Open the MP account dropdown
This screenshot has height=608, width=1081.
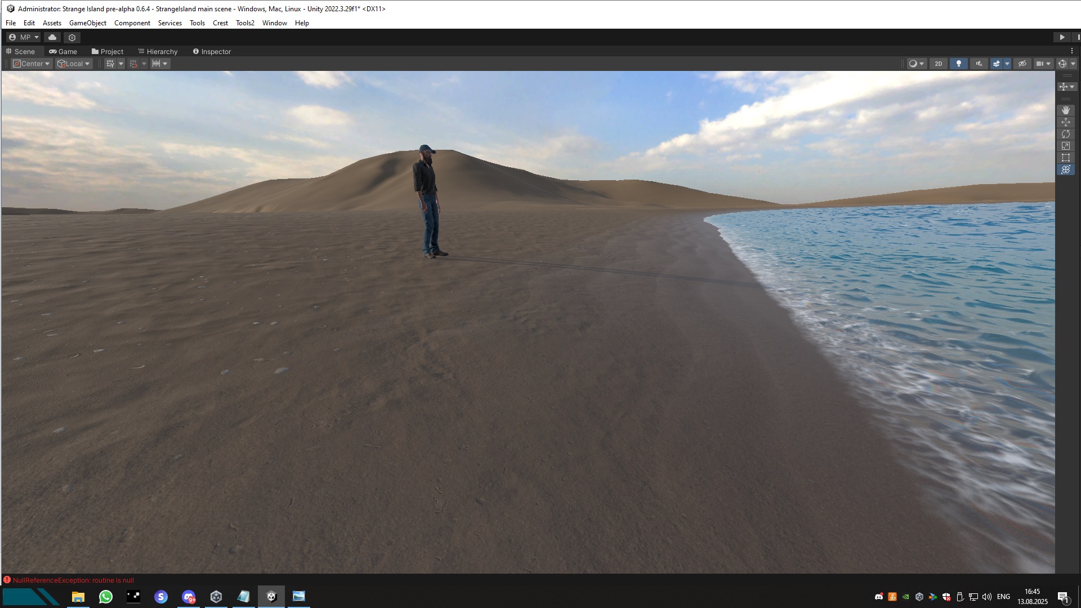click(24, 37)
